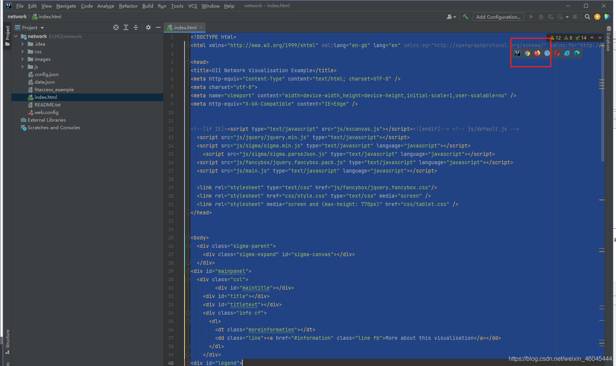Select web.config file

tap(46, 112)
